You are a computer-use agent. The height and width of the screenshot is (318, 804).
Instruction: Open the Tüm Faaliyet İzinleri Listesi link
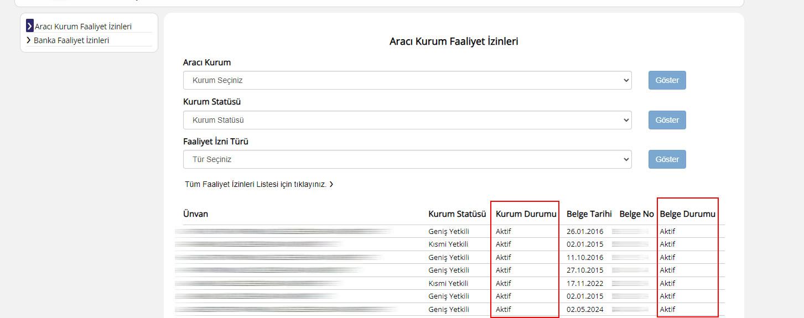256,184
